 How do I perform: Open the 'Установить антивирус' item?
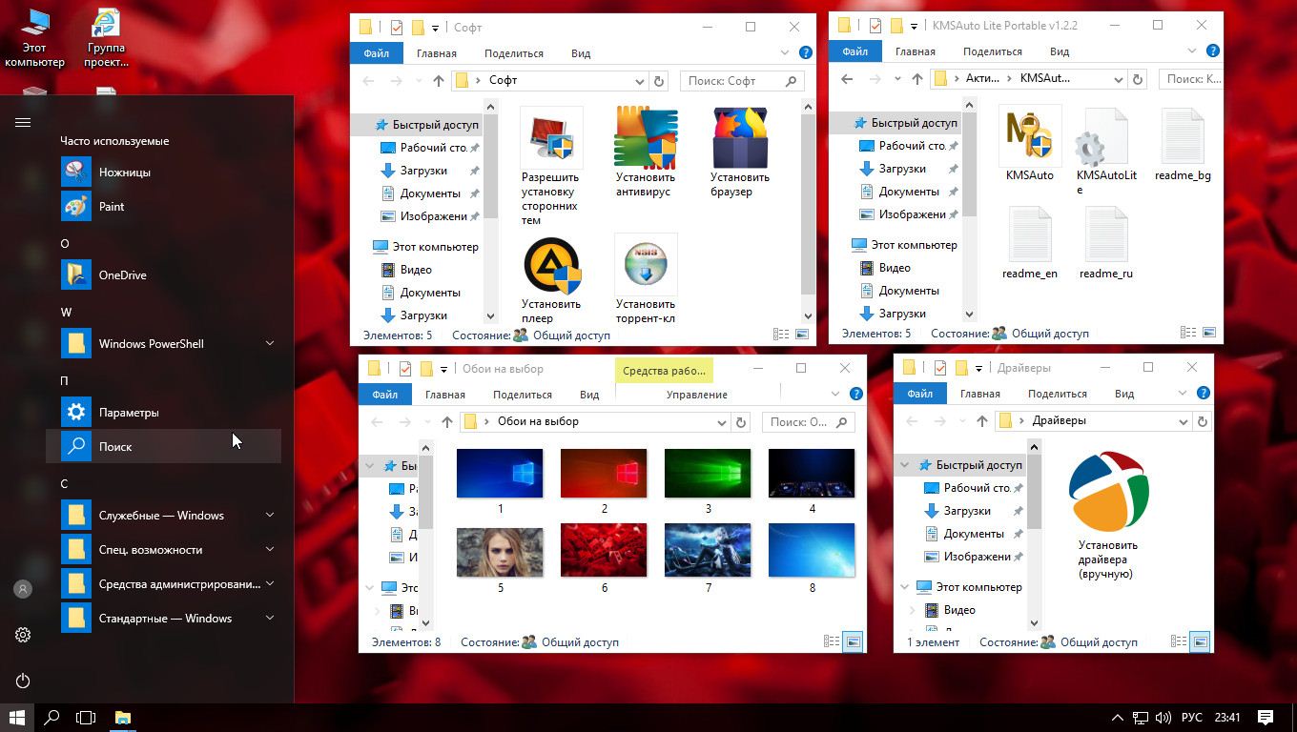click(x=645, y=152)
